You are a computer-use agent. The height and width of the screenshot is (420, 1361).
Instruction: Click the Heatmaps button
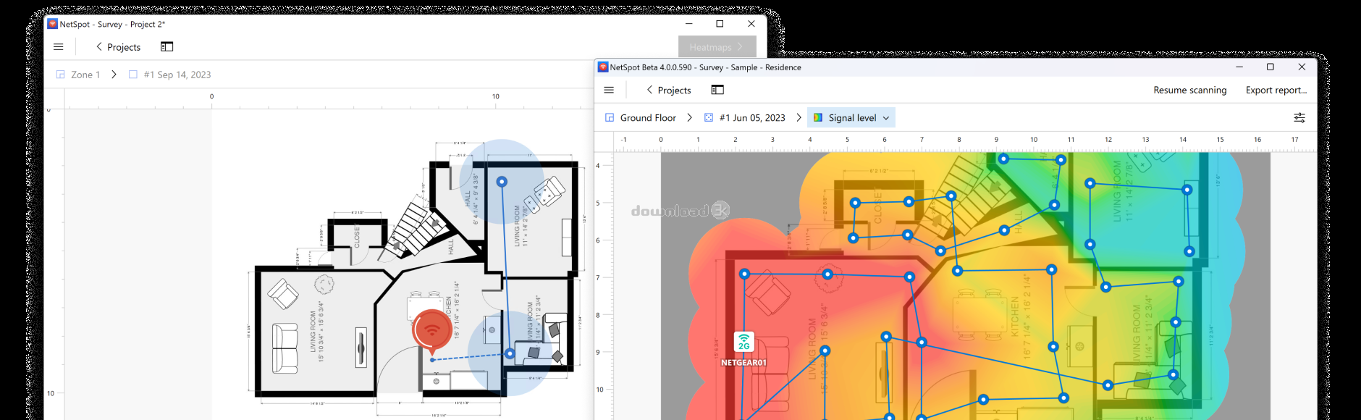pos(717,47)
